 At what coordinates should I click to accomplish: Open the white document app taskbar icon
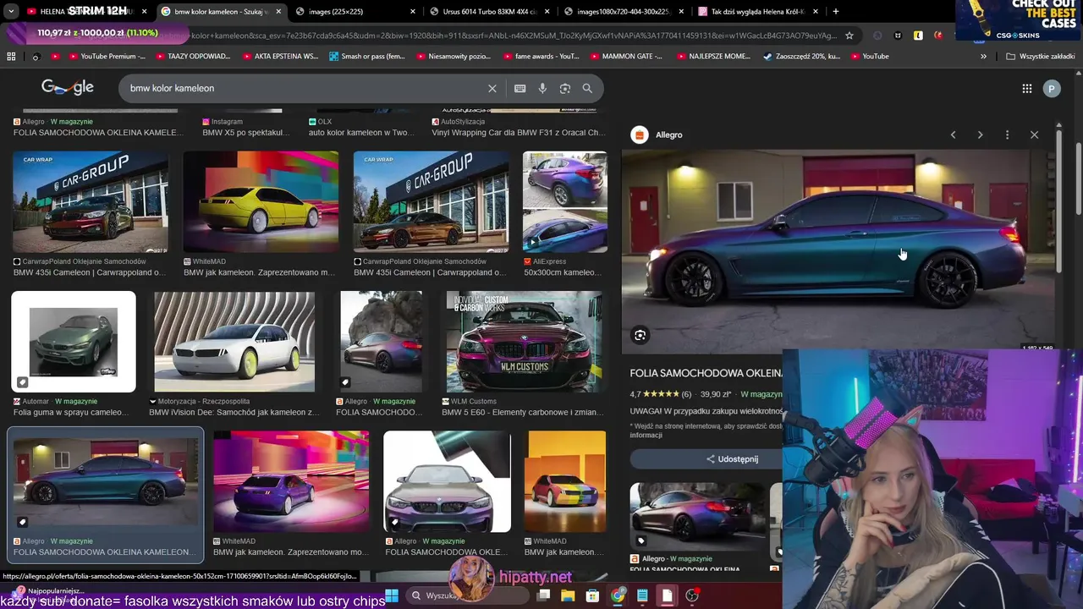[x=667, y=595]
